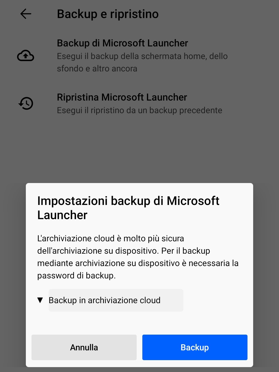Select 'Backup di Microsoft Launcher' heading
Image resolution: width=279 pixels, height=372 pixels.
coord(122,43)
